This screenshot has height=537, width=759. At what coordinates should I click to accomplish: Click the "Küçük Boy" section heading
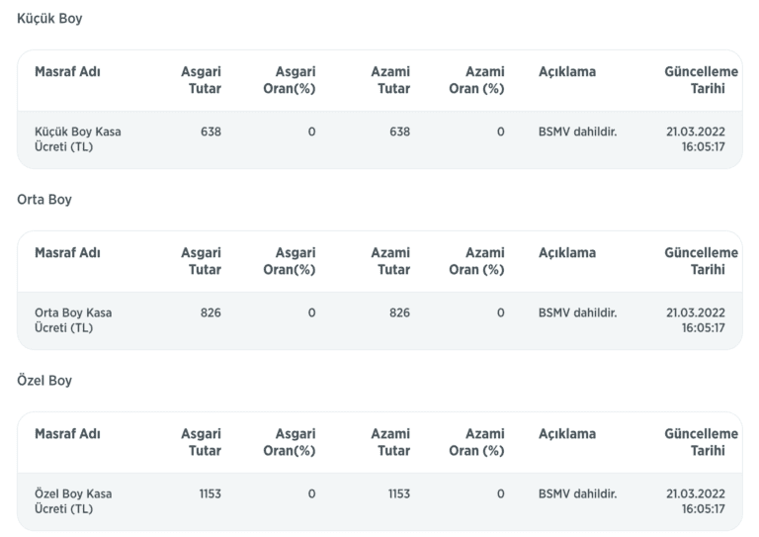pos(50,19)
